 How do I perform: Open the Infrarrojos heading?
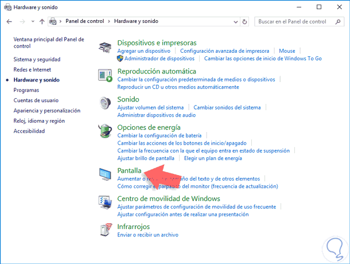[134, 227]
